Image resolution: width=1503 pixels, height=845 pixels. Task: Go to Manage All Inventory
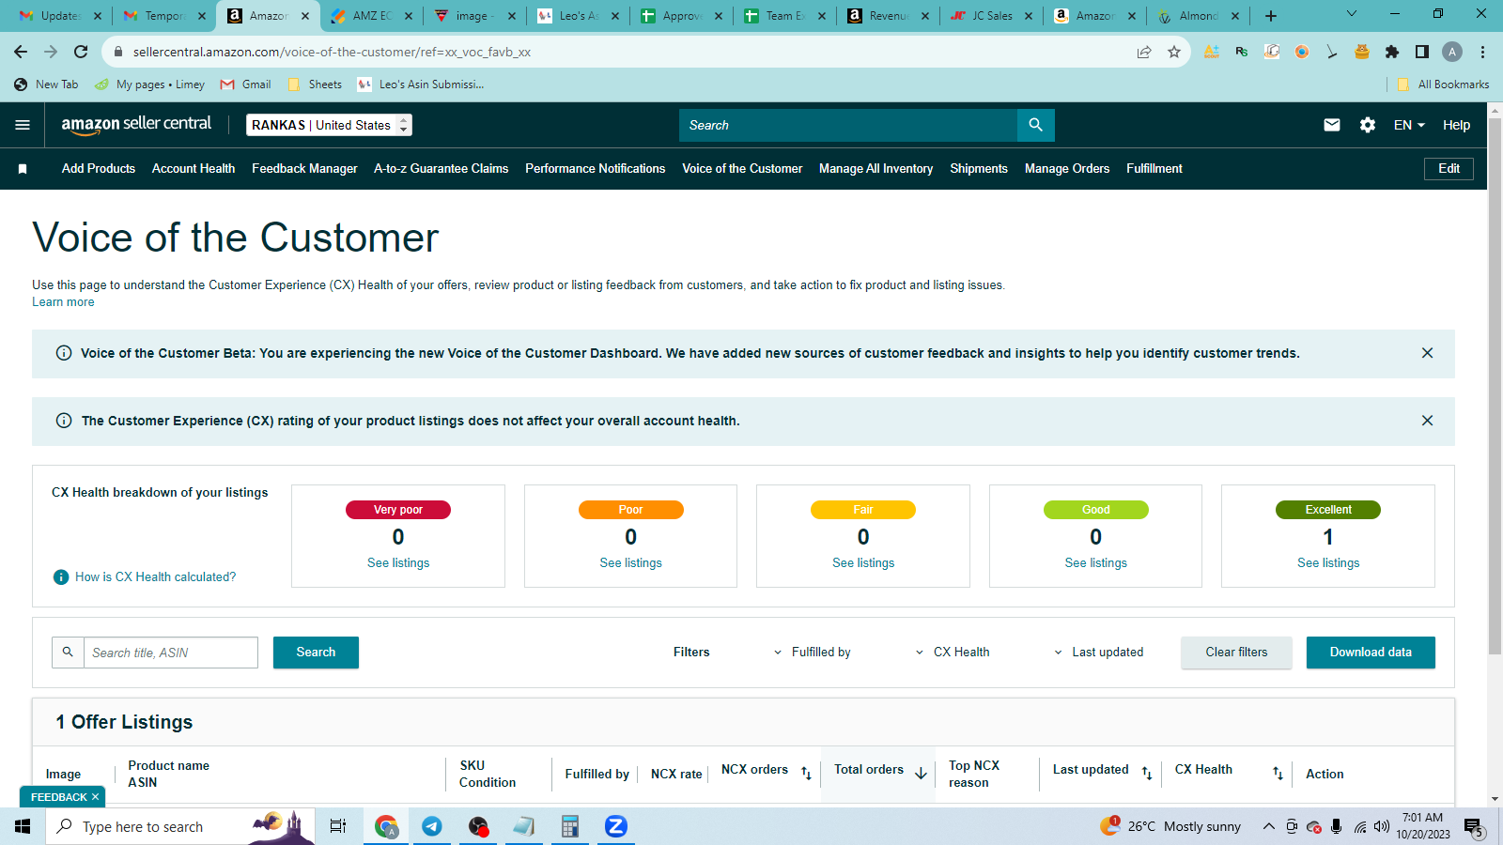876,169
